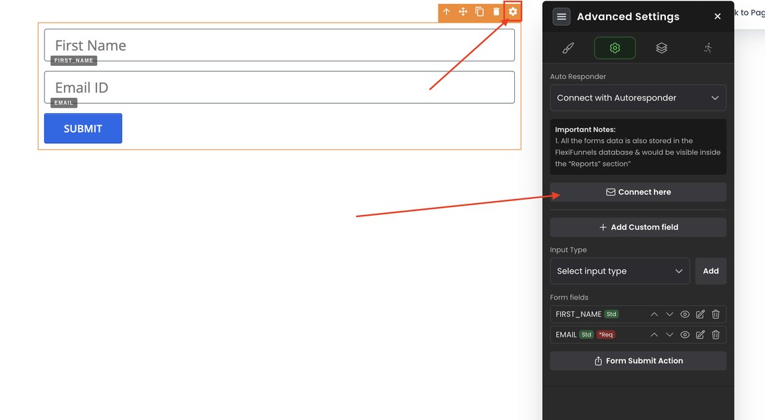The width and height of the screenshot is (765, 420).
Task: Move EMAIL field up with chevron
Action: [x=655, y=335]
